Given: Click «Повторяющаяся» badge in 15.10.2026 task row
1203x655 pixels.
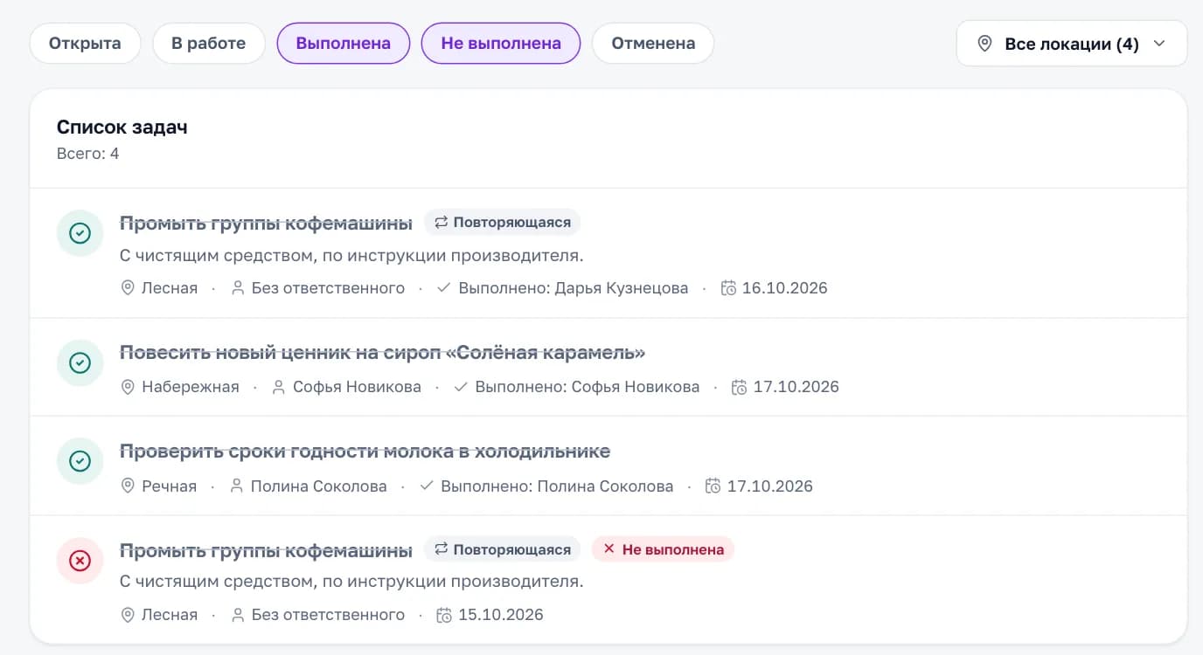Looking at the screenshot, I should 503,549.
